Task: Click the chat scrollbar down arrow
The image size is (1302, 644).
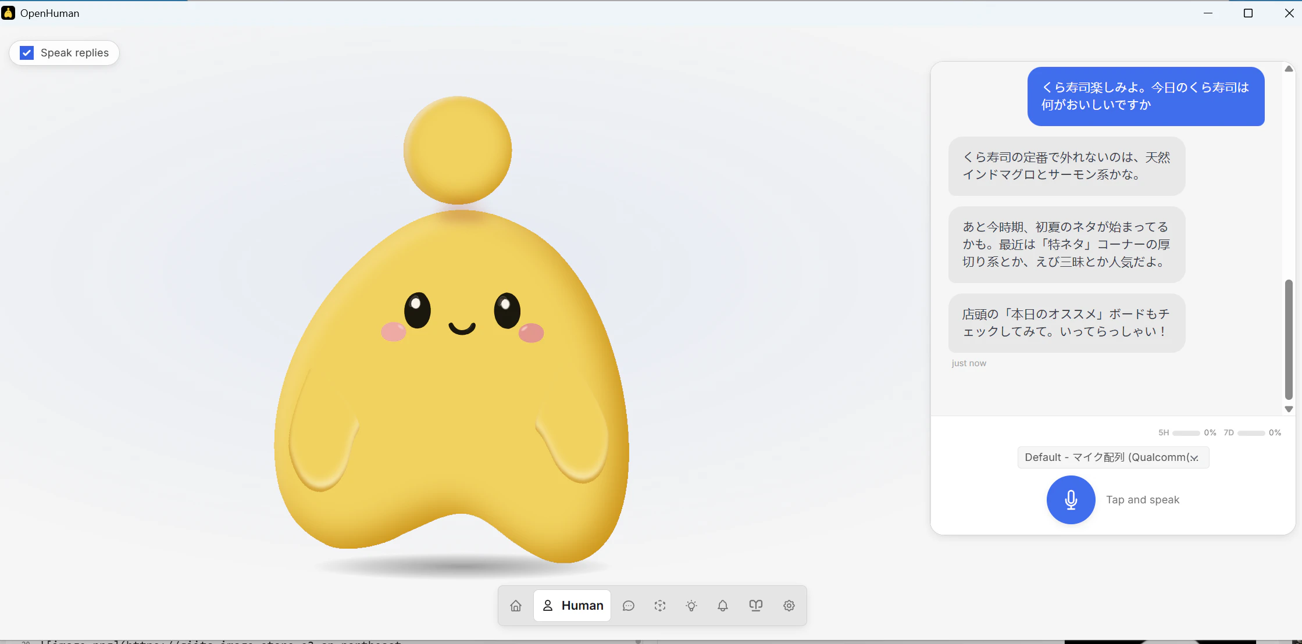Action: tap(1289, 409)
